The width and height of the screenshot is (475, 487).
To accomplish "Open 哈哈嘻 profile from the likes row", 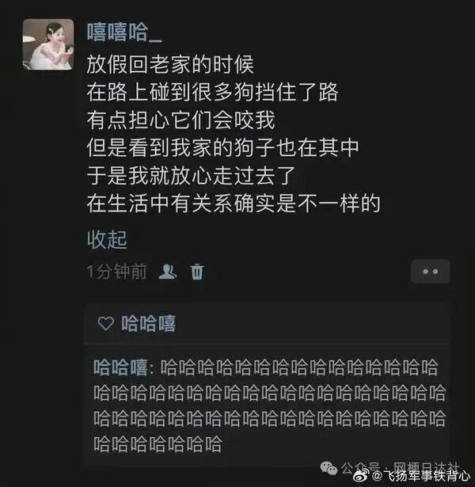I will coord(148,323).
